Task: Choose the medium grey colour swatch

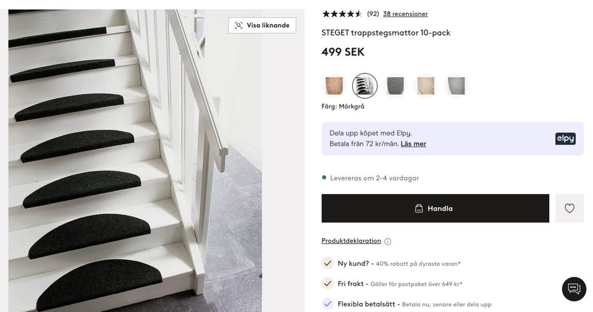Action: (x=395, y=86)
